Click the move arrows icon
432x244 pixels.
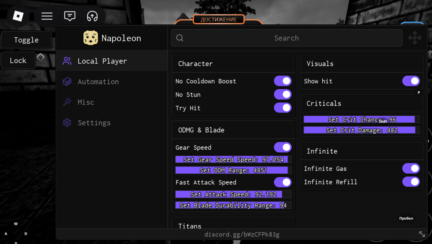tap(414, 38)
